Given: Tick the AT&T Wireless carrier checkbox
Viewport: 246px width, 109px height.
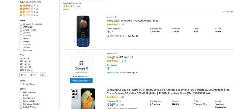Looking at the screenshot, I should 21,92.
